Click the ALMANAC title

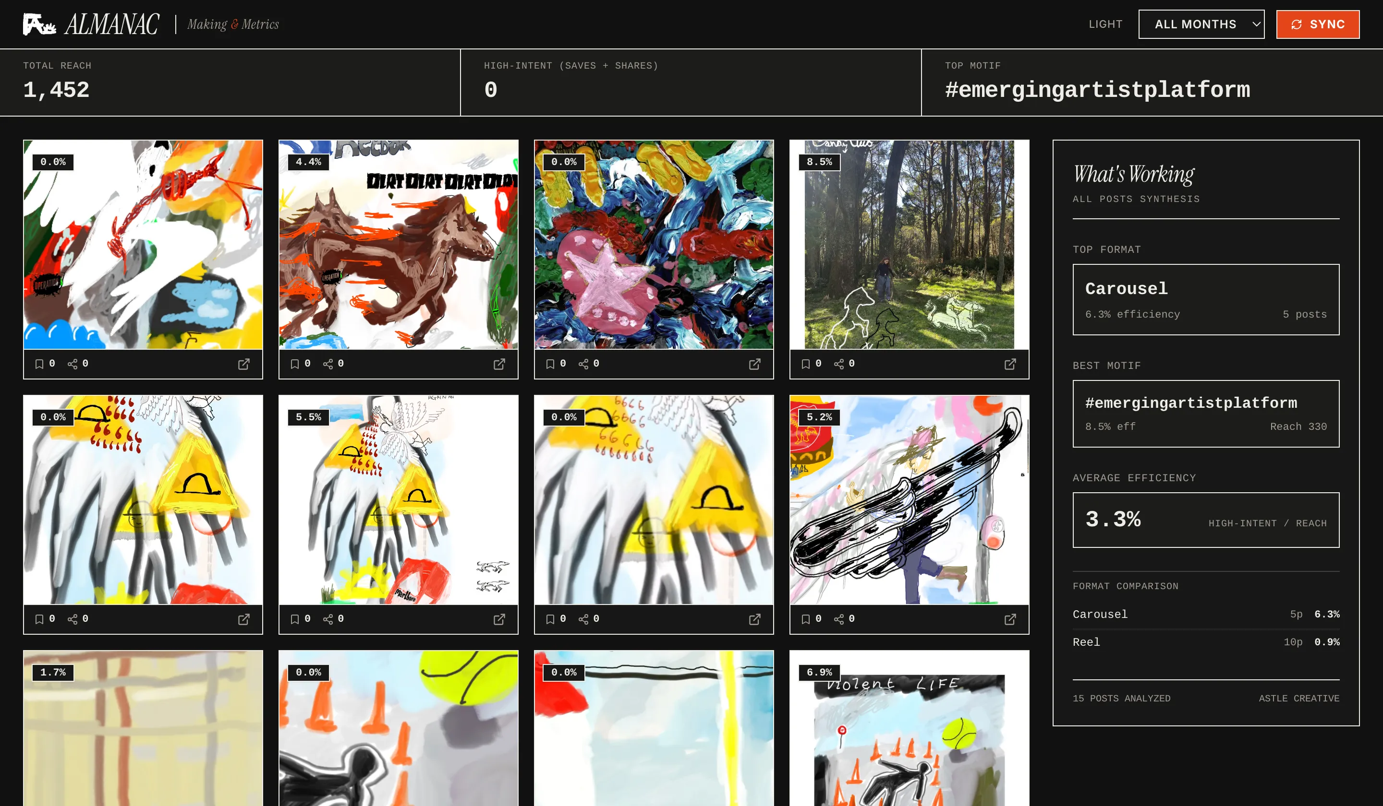tap(112, 24)
